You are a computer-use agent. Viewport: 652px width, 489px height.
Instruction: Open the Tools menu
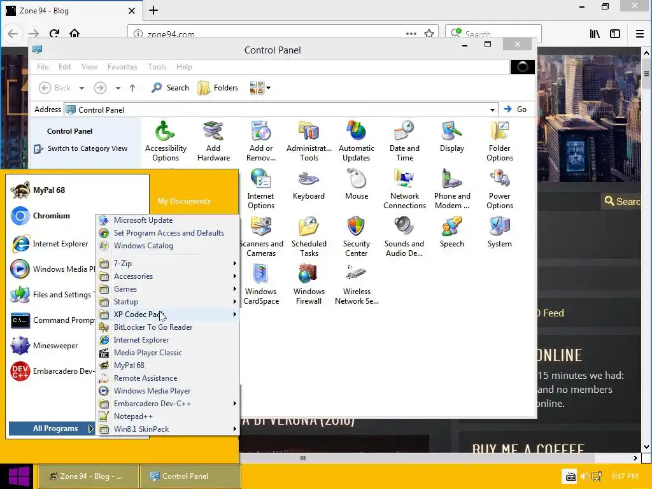point(157,66)
